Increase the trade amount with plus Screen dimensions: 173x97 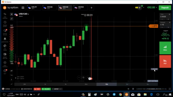168,27
